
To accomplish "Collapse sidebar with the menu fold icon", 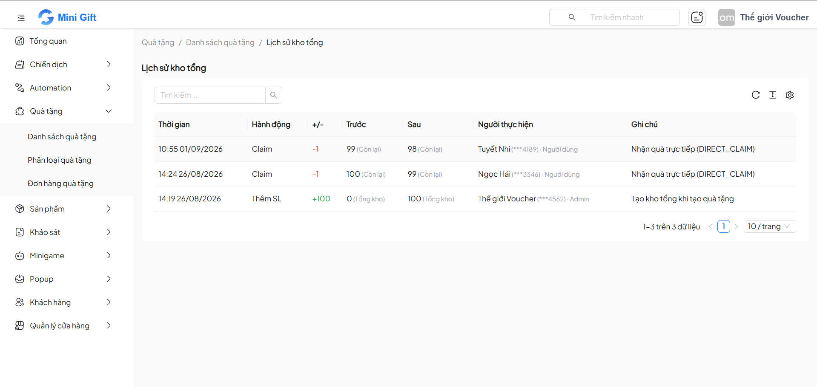I will coord(21,17).
